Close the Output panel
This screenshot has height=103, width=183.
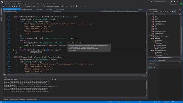click(146, 77)
